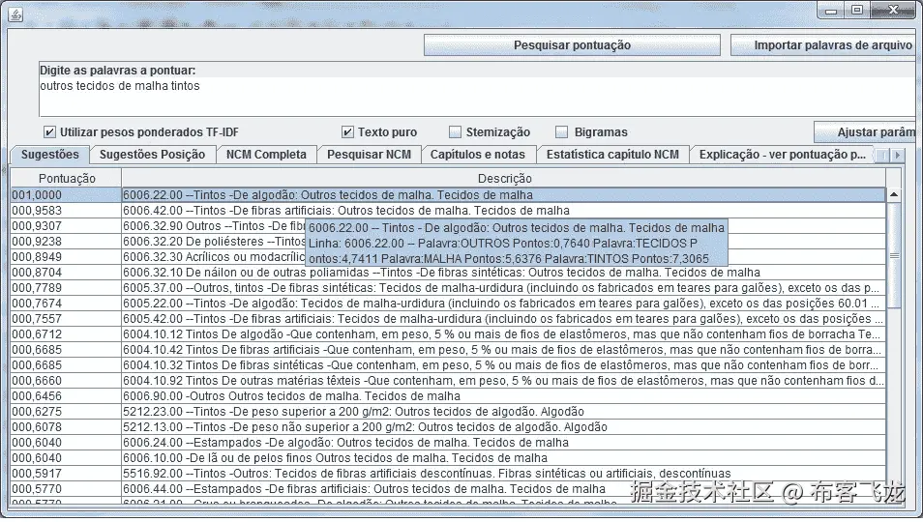The width and height of the screenshot is (923, 522).
Task: Click the tab strip scroll-right arrow
Action: [897, 156]
